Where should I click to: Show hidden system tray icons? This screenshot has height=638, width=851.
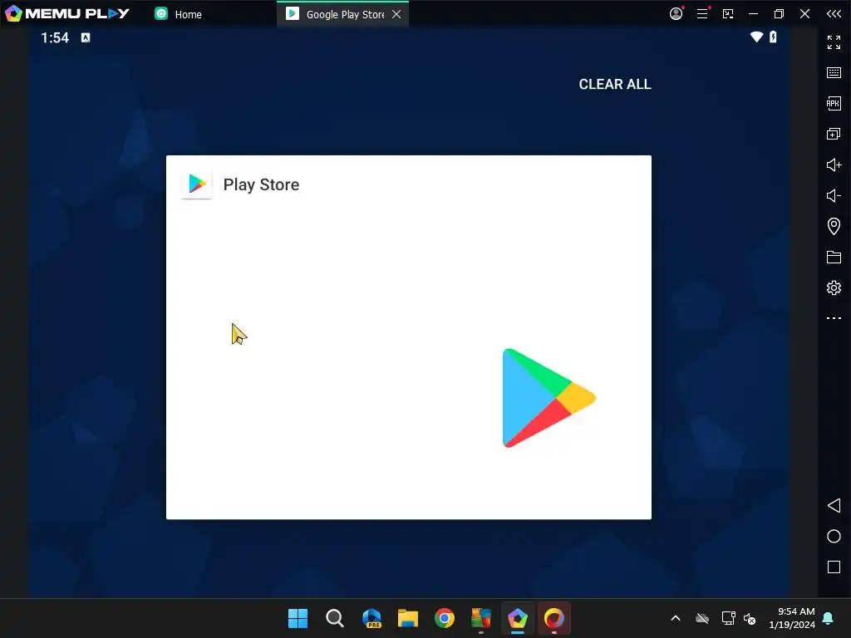pyautogui.click(x=676, y=618)
